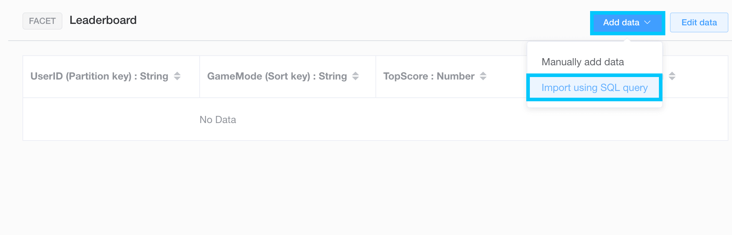The height and width of the screenshot is (235, 732).
Task: Open Edit data mode
Action: (x=699, y=22)
